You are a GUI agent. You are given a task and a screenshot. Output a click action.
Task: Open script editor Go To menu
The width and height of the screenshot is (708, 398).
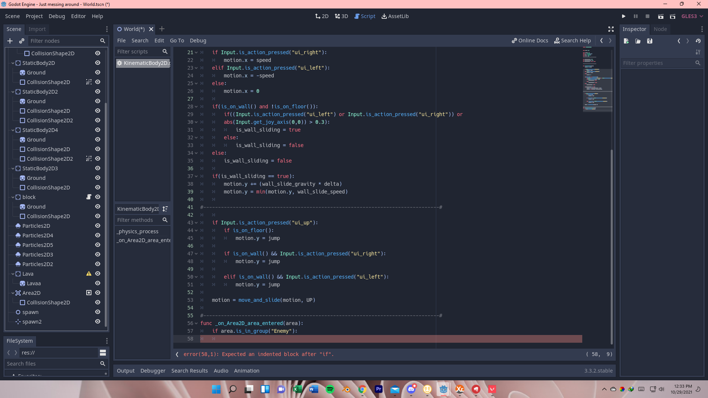[177, 41]
